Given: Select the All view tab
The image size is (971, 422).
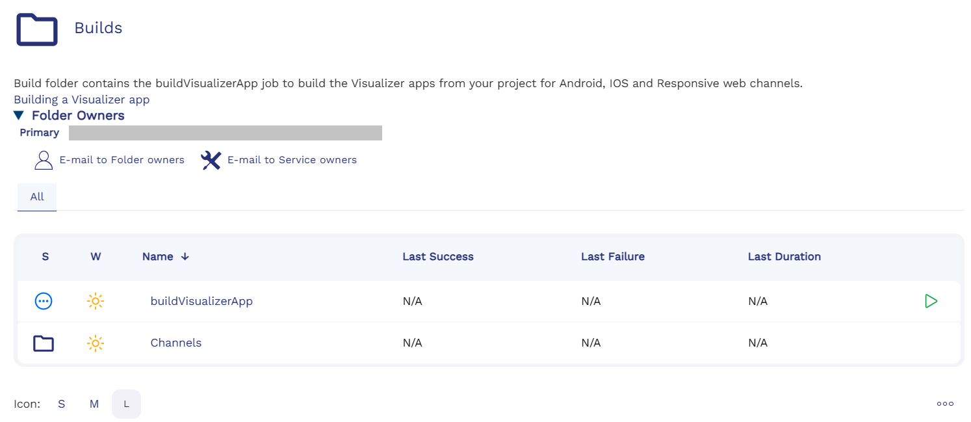Looking at the screenshot, I should pos(37,197).
